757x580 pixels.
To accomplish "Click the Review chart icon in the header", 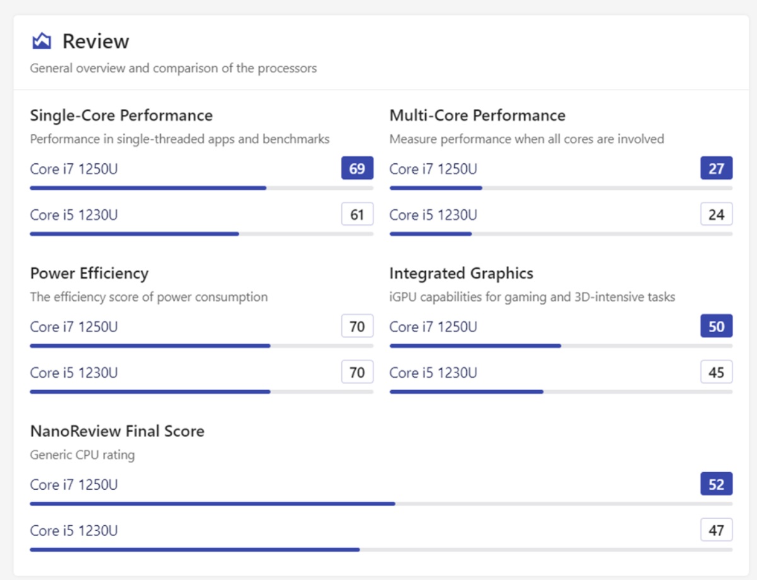I will point(41,42).
